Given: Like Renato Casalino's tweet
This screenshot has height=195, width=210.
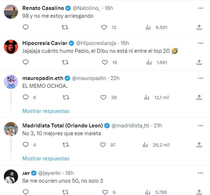Looking at the screenshot, I should coord(104,27).
